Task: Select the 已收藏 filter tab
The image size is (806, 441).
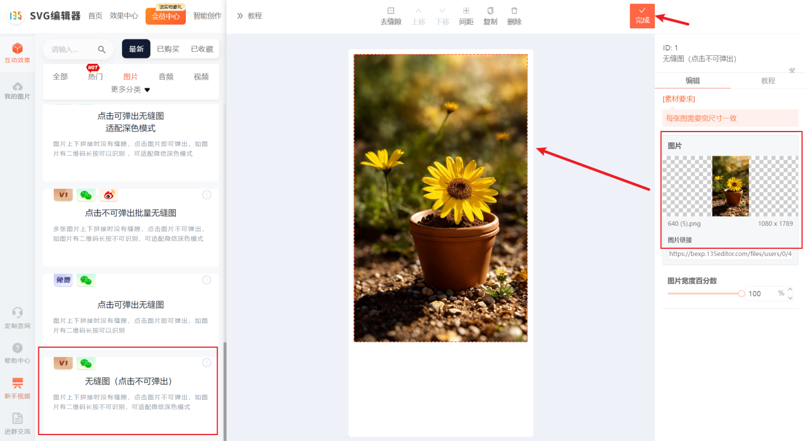Action: tap(202, 49)
